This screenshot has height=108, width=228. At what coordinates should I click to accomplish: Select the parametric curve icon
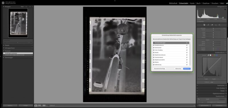(x=208, y=55)
